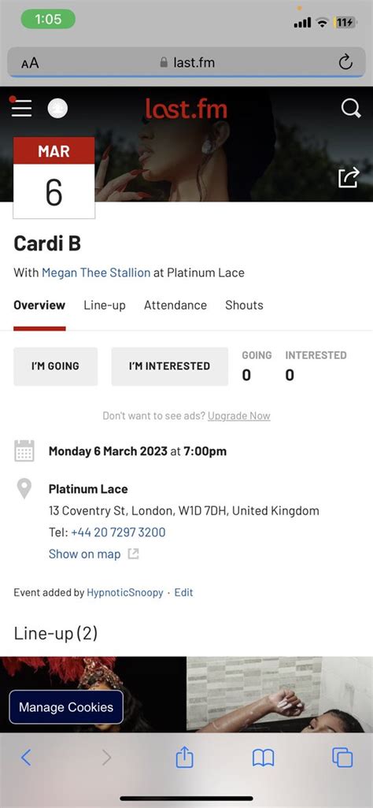The image size is (373, 808).
Task: Open Safari reader text size AA menu
Action: 30,63
